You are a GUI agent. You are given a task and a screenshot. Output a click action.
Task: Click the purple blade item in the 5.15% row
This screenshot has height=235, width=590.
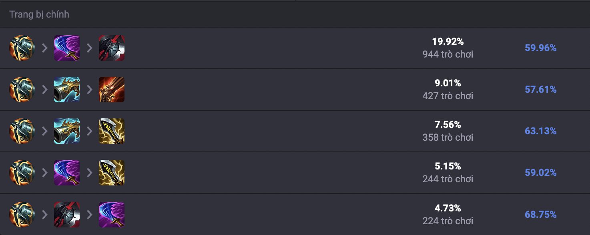[x=67, y=173]
